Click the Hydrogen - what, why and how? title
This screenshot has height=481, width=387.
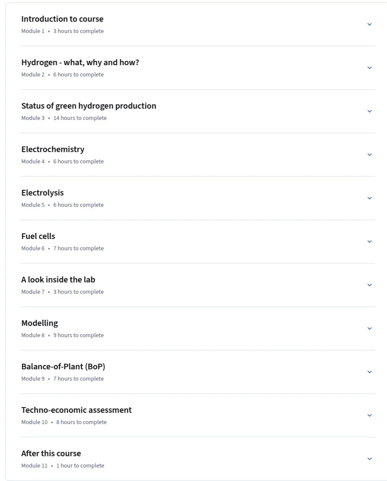(80, 63)
